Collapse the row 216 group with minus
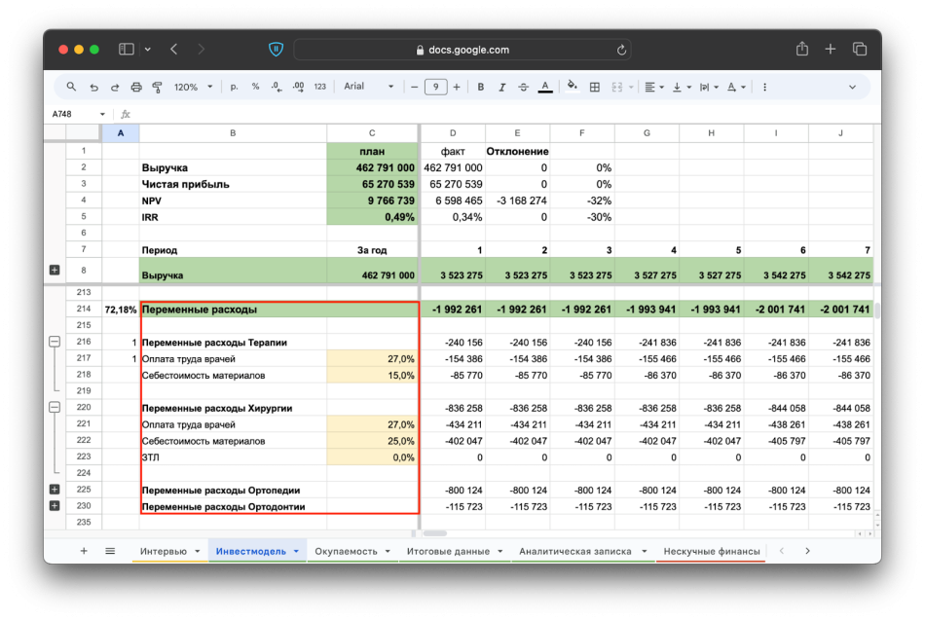This screenshot has width=925, height=621. (55, 342)
